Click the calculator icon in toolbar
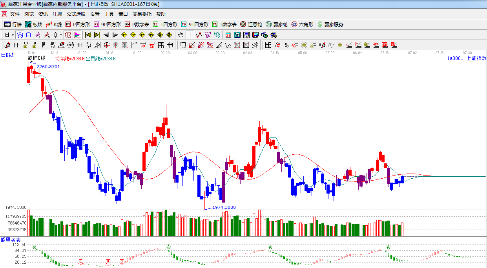 (x=237, y=35)
